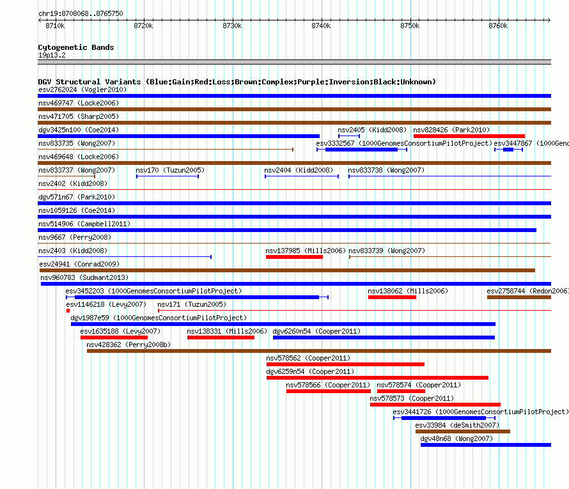Open nsv2403 (Kidd2008) variant label
Image resolution: width=569 pixels, height=489 pixels.
(x=73, y=251)
